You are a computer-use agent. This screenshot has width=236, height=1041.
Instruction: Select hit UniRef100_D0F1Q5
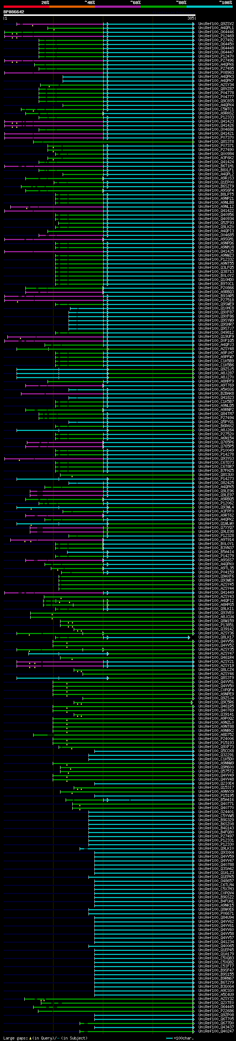(216, 341)
